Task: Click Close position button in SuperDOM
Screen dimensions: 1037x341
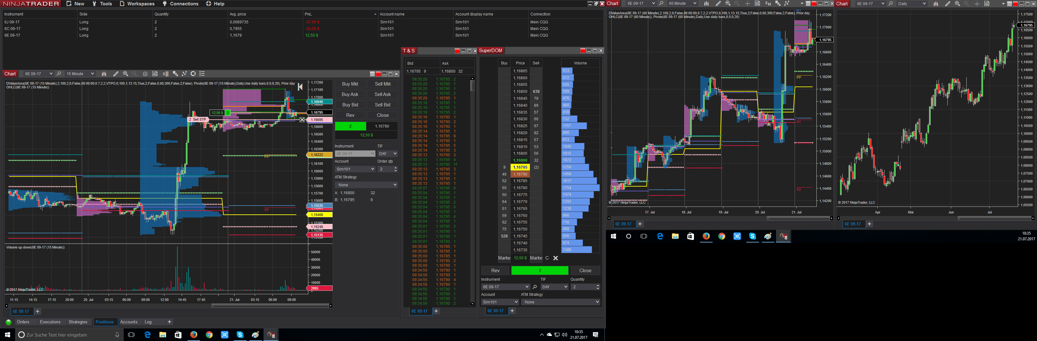Action: coord(585,271)
